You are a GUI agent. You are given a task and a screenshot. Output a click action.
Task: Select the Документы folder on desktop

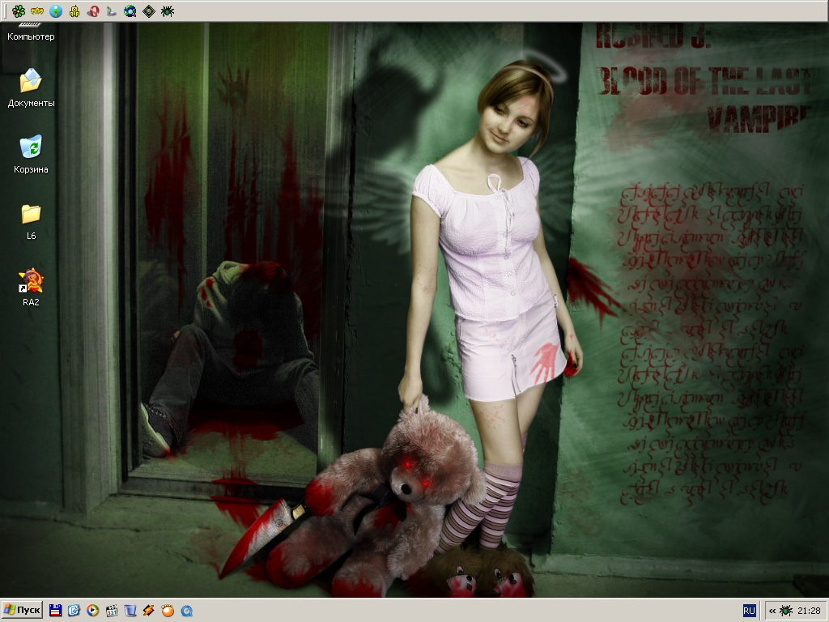(x=31, y=87)
